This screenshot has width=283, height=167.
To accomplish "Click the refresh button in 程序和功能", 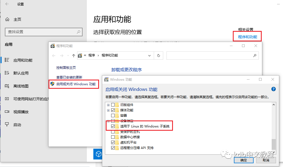I will 158,56.
